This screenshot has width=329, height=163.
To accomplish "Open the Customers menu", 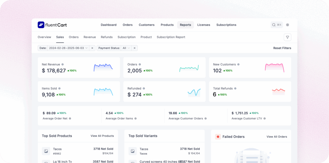I will [x=147, y=25].
